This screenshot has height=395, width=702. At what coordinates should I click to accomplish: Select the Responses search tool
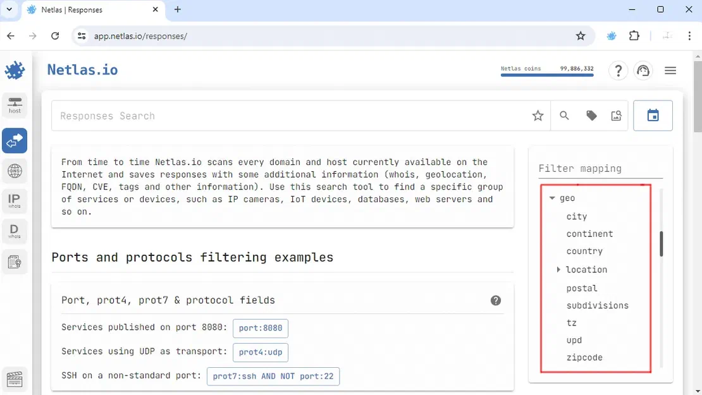14,140
